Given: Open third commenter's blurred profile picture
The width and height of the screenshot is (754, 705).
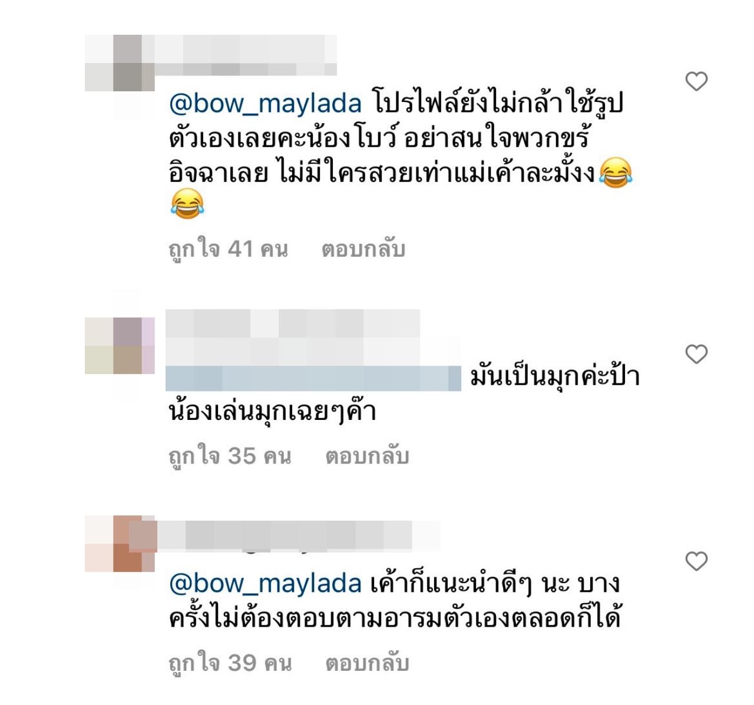Looking at the screenshot, I should [x=120, y=543].
